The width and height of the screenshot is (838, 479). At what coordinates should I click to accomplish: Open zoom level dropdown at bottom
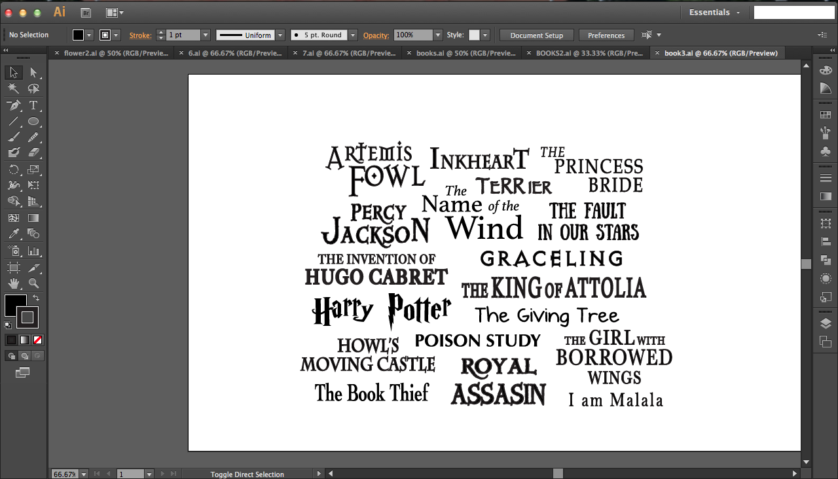click(82, 474)
